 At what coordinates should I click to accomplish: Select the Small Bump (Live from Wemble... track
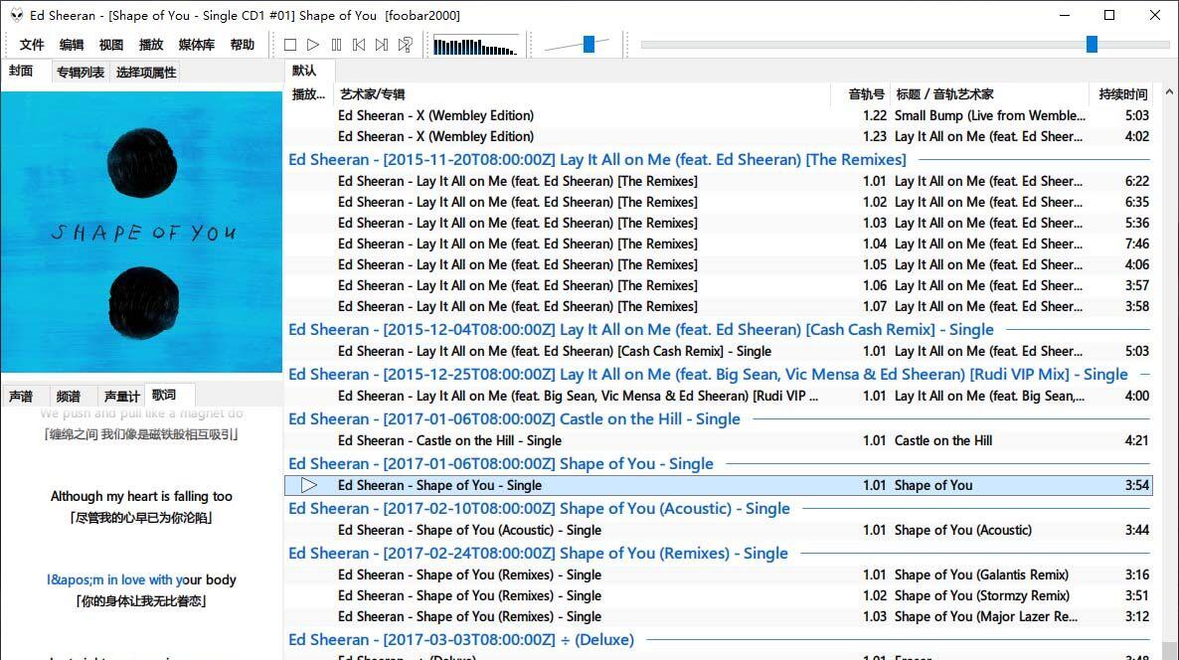point(718,115)
